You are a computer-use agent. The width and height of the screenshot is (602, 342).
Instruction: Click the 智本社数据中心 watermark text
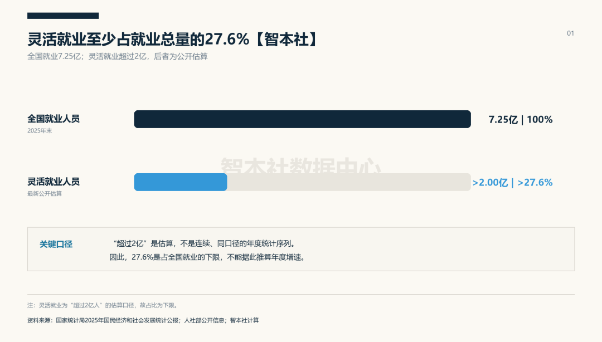(301, 165)
